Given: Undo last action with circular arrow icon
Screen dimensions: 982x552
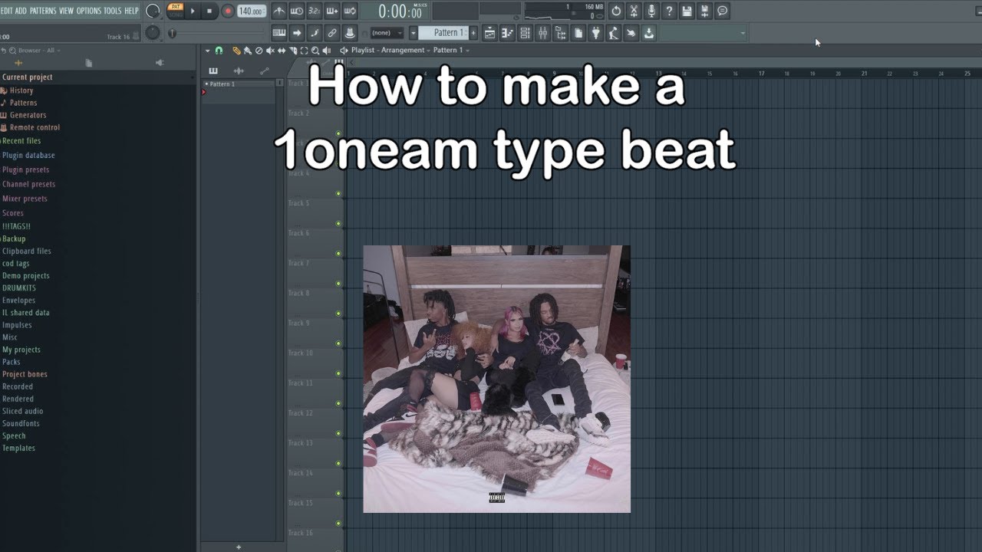Looking at the screenshot, I should [x=616, y=11].
